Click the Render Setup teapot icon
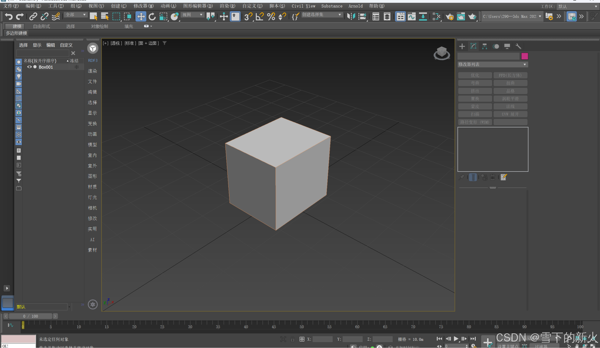The width and height of the screenshot is (600, 348). 450,16
